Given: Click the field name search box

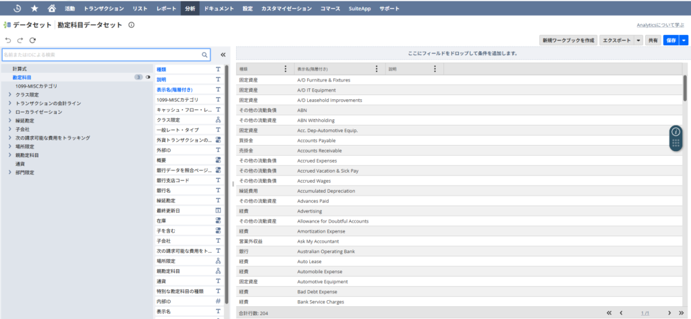Looking at the screenshot, I should pos(101,55).
